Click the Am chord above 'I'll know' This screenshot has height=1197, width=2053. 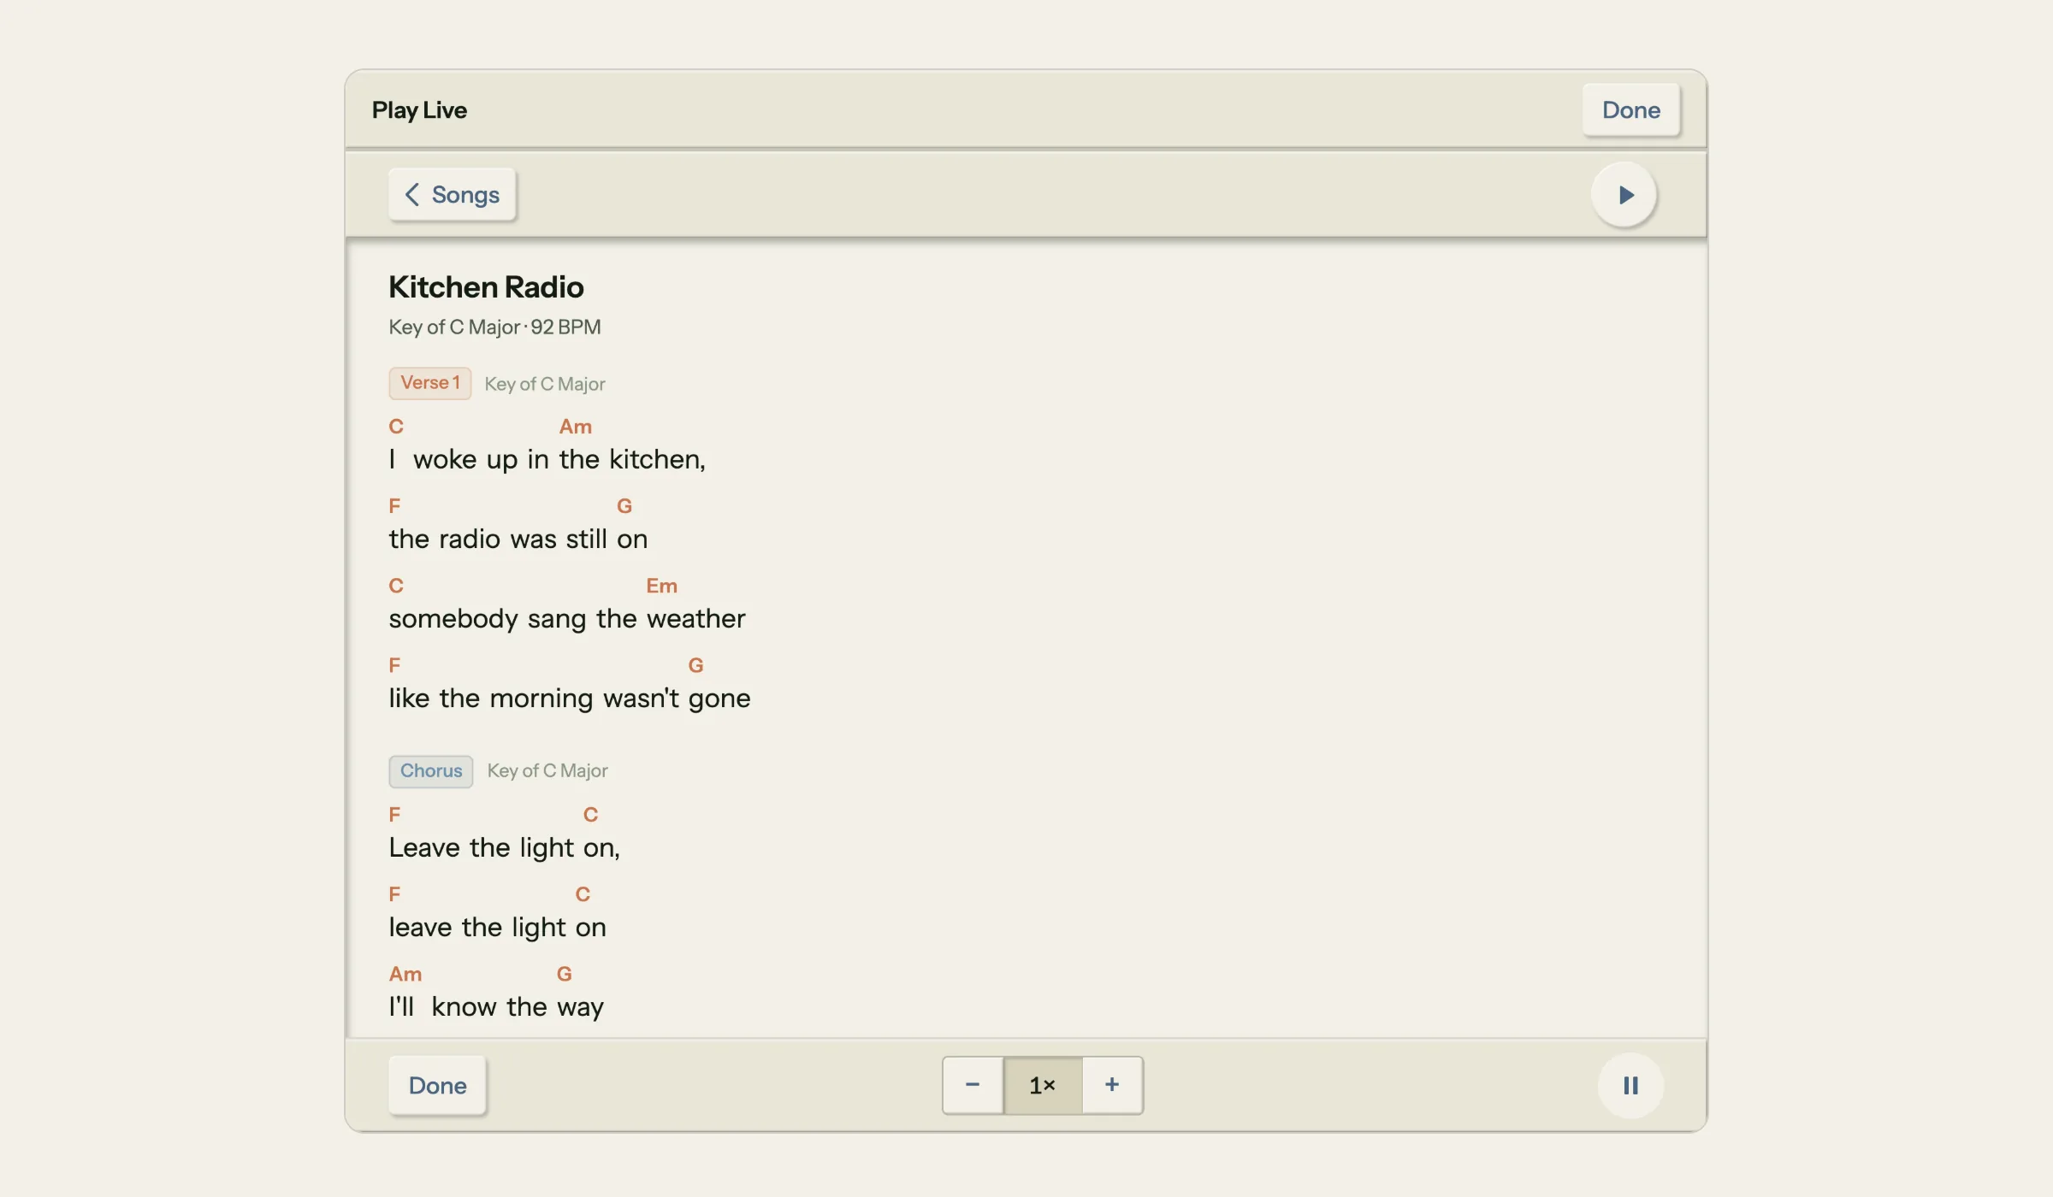coord(405,975)
